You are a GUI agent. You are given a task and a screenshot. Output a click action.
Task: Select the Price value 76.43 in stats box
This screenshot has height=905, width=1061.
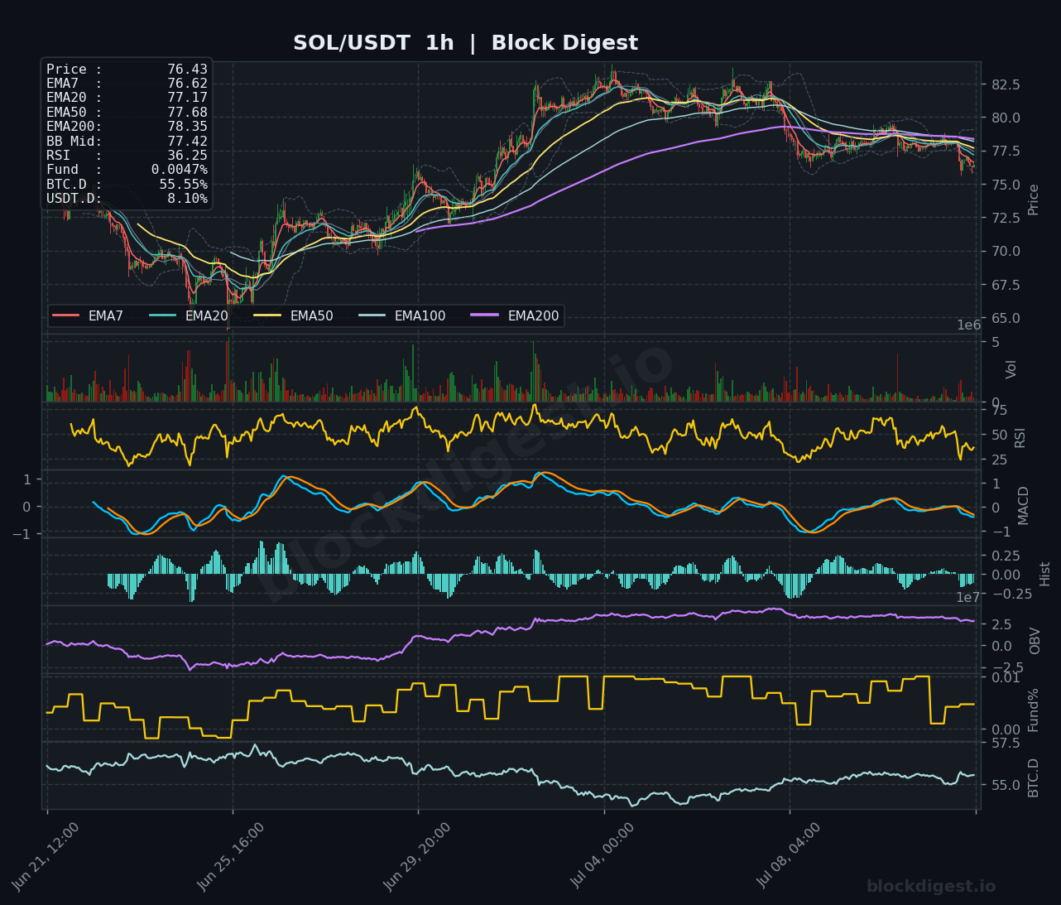188,70
